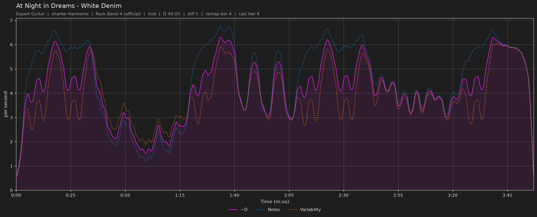Click the 3:20 x-axis tick label
537x217 pixels.
[453, 195]
